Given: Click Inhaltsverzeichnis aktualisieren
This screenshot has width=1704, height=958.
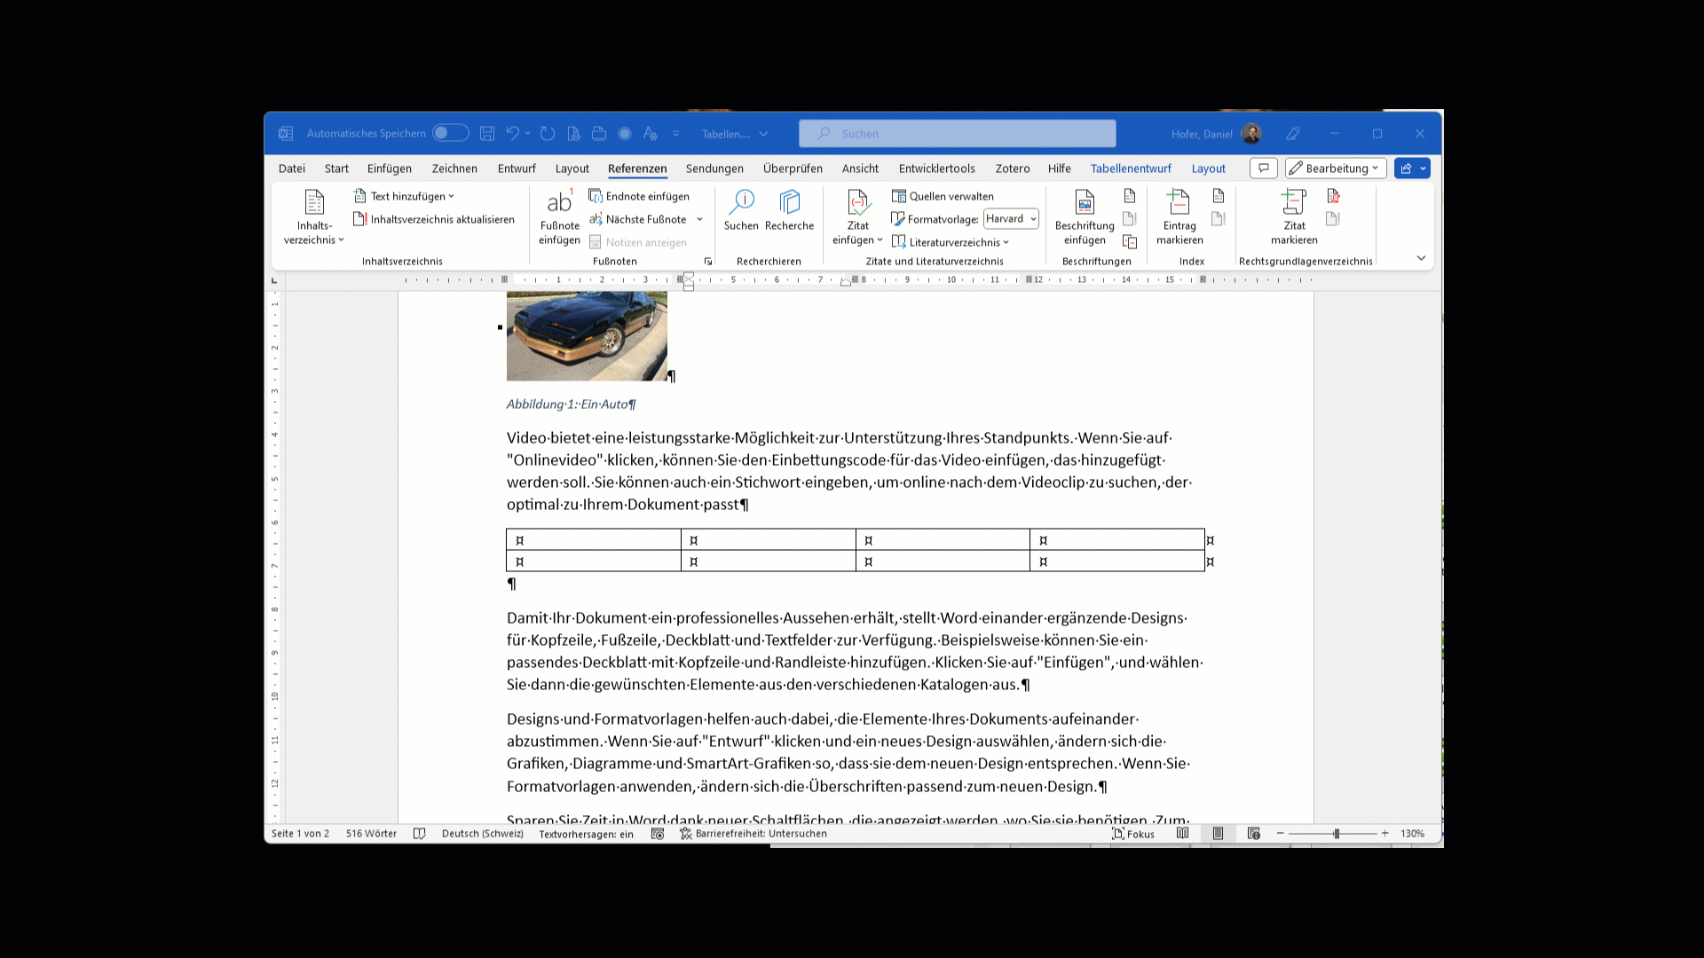Looking at the screenshot, I should 434,219.
